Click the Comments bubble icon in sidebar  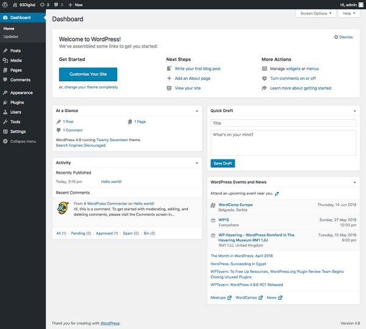[5, 80]
